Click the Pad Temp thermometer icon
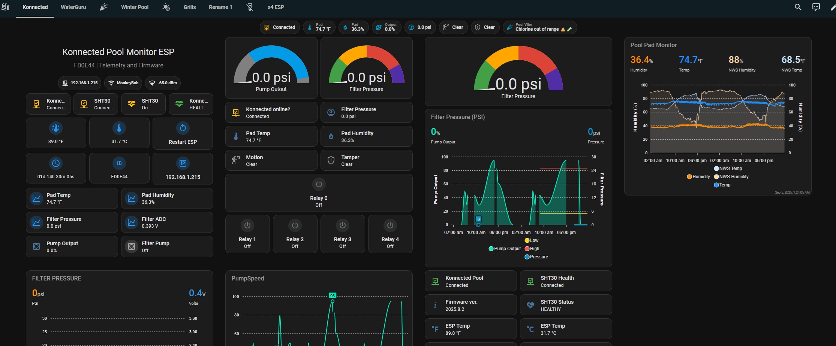Viewport: 836px width, 346px height. click(x=236, y=136)
